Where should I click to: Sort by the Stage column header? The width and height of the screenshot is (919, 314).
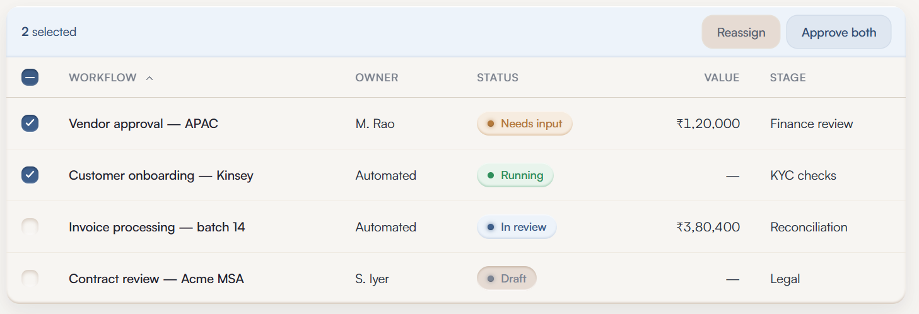click(x=788, y=78)
